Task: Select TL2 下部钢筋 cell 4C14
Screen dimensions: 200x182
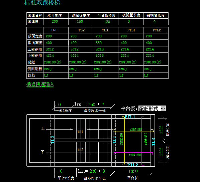Action: [x=75, y=55]
